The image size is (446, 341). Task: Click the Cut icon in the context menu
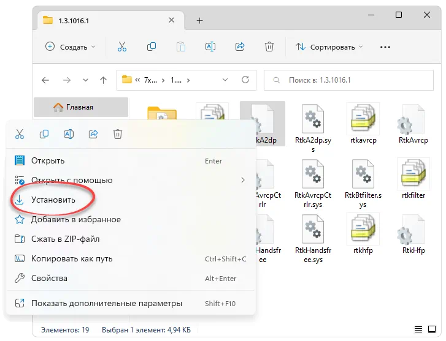(x=20, y=134)
